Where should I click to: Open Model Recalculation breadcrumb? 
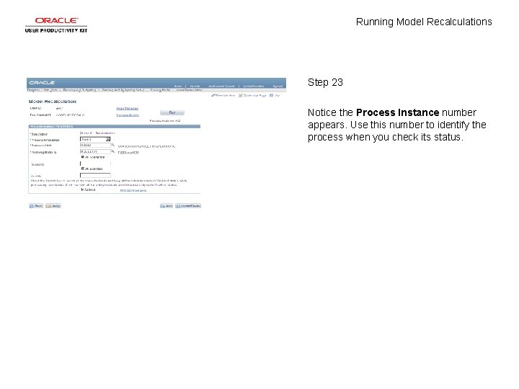(190, 90)
